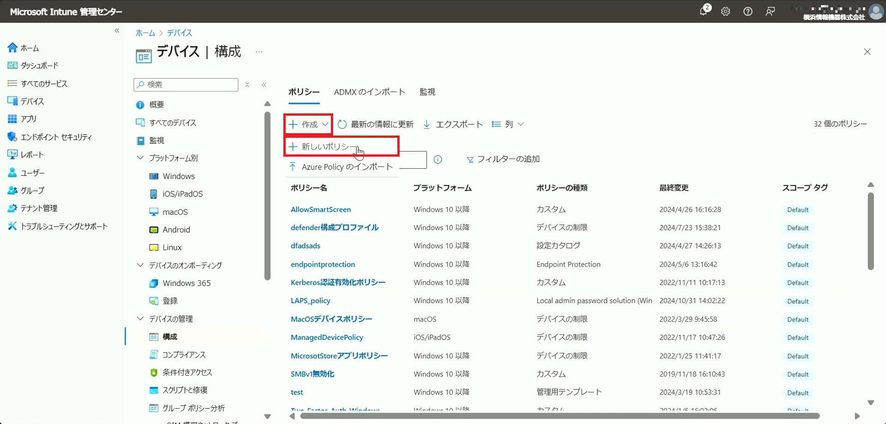Open account avatar at top right
Image resolution: width=886 pixels, height=424 pixels.
(x=875, y=12)
